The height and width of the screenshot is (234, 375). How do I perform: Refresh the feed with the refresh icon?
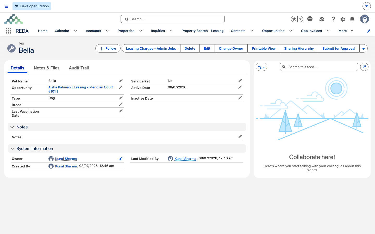point(364,67)
